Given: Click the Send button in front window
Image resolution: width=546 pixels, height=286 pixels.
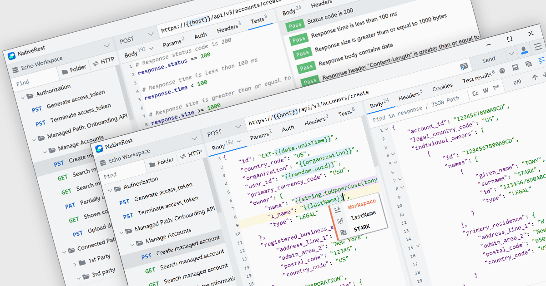Looking at the screenshot, I should [488, 59].
